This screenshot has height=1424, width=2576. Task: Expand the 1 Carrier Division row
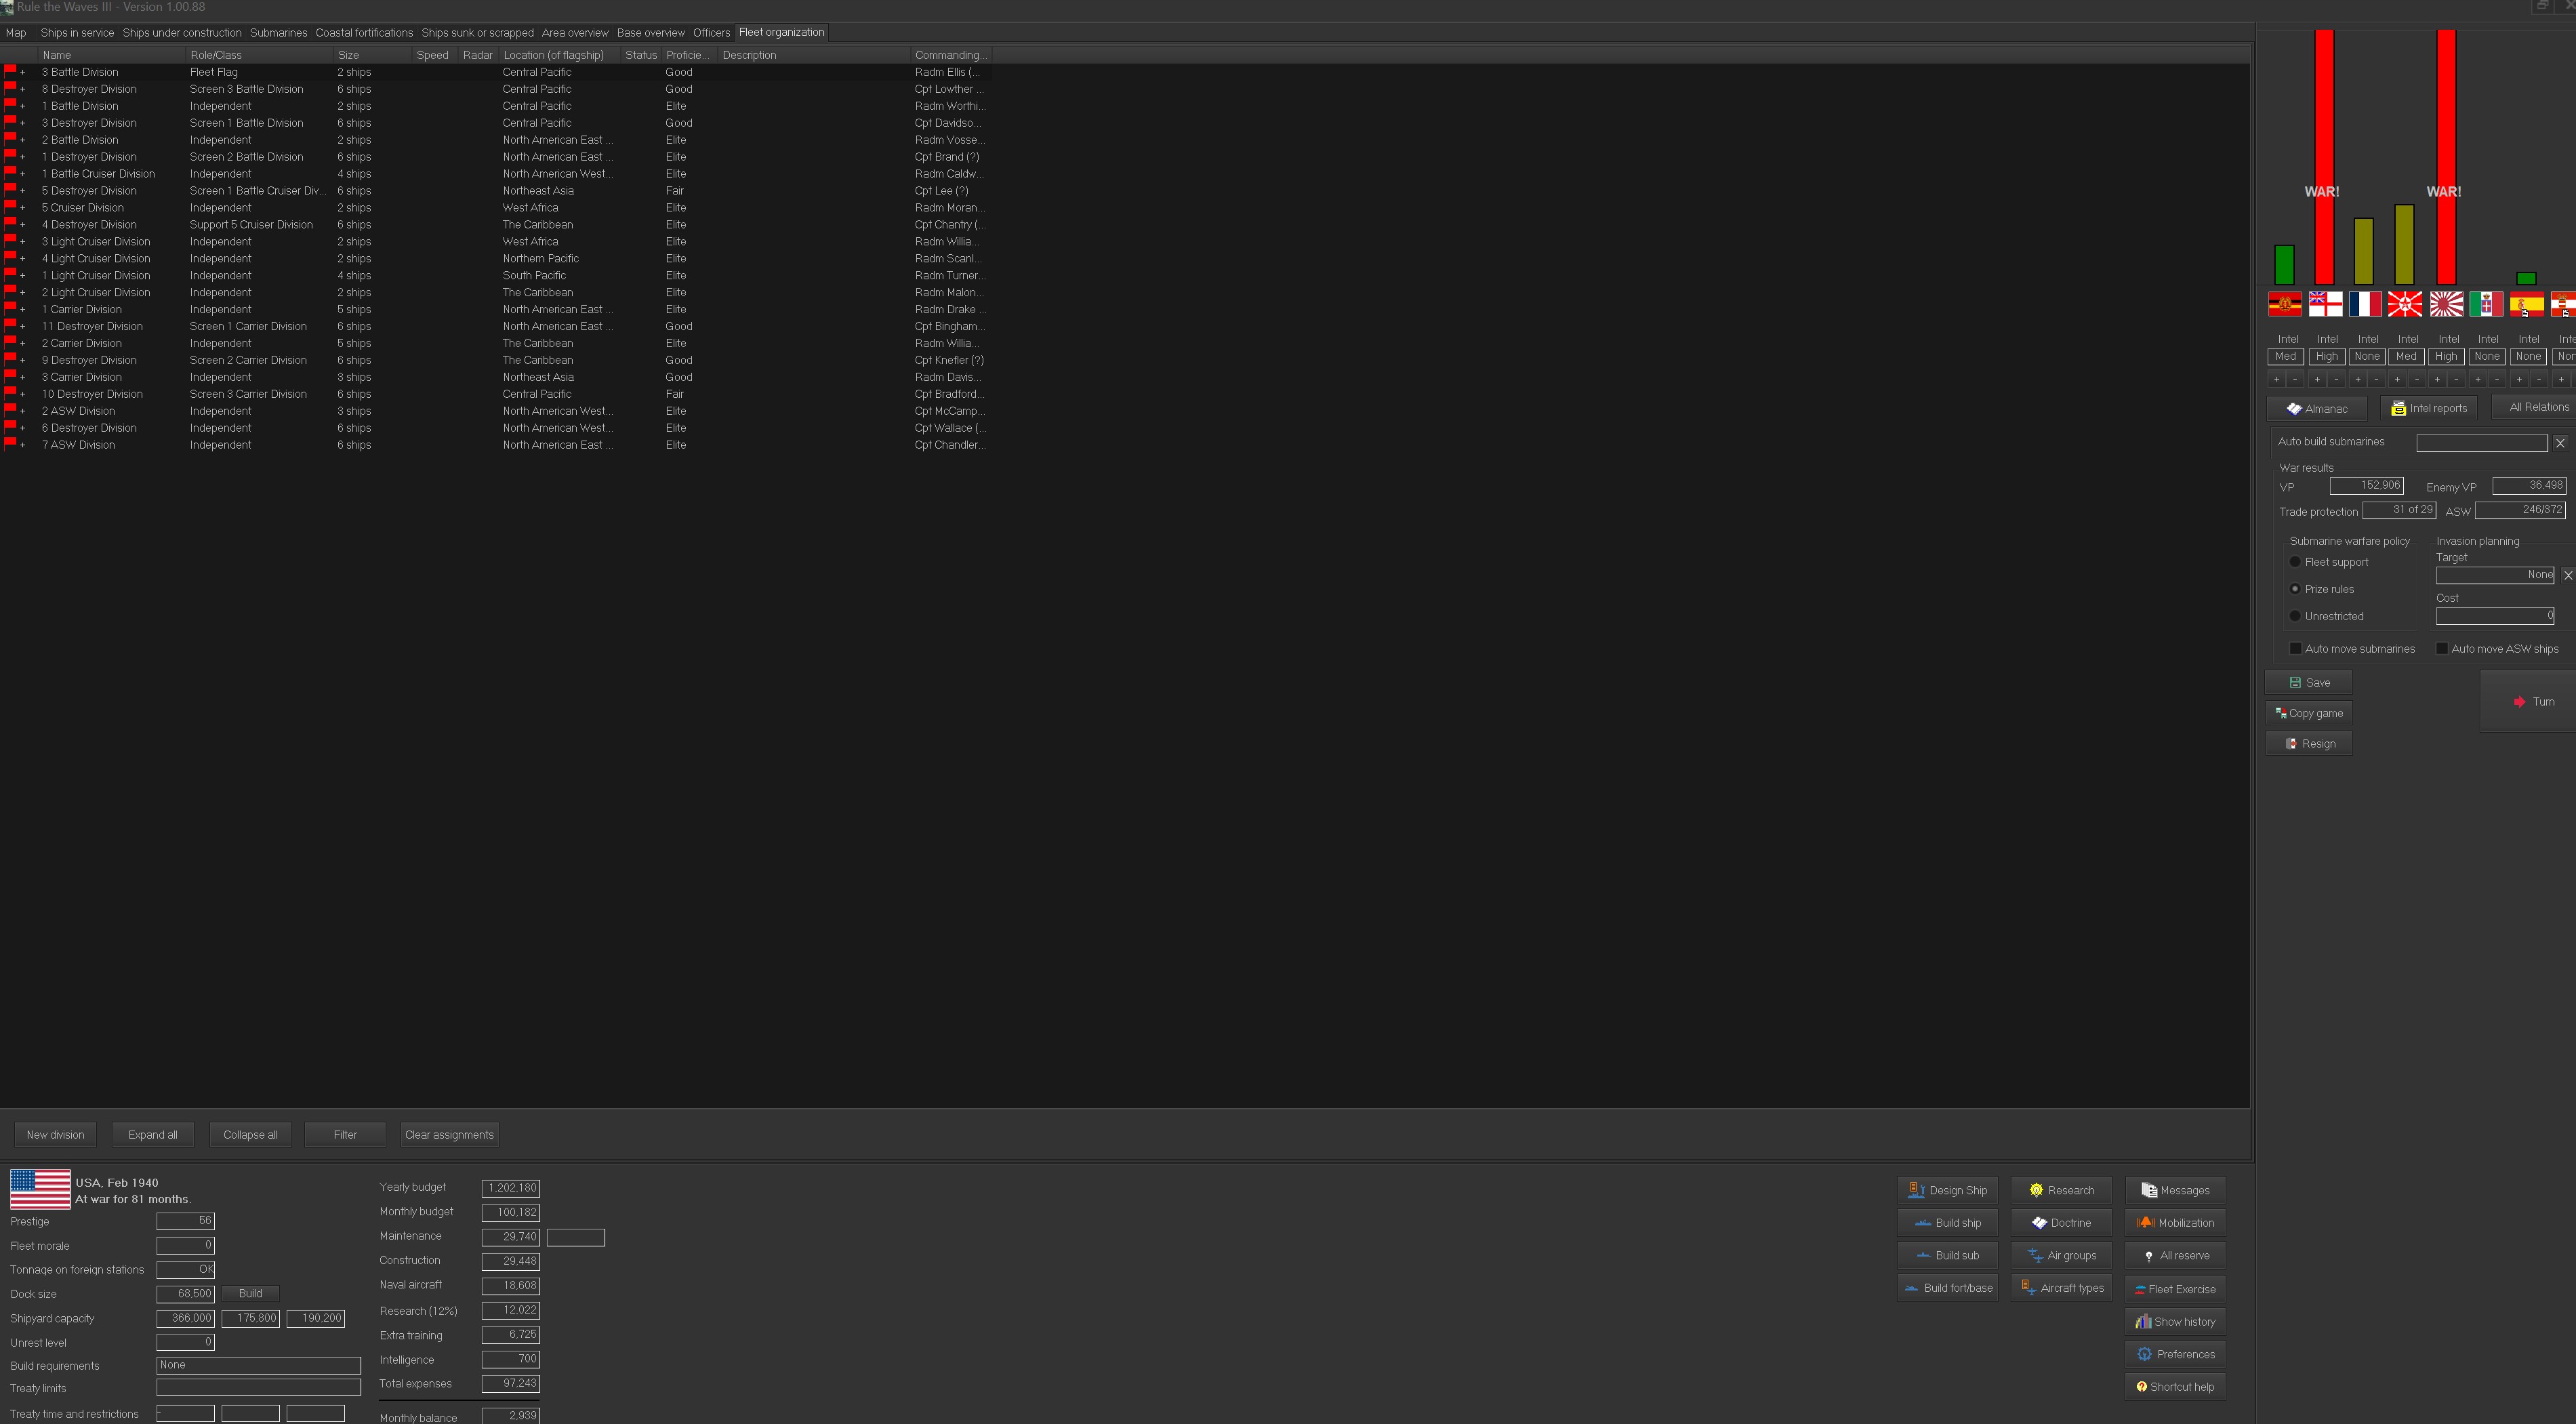coord(23,310)
